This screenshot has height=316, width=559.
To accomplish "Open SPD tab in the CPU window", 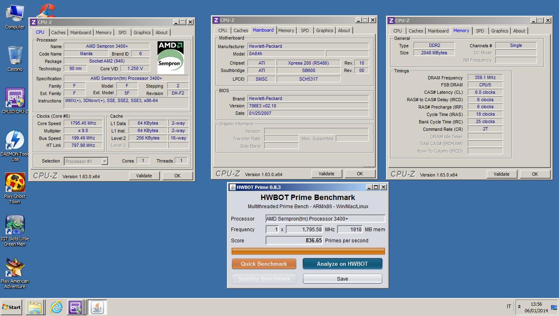I will pos(122,33).
